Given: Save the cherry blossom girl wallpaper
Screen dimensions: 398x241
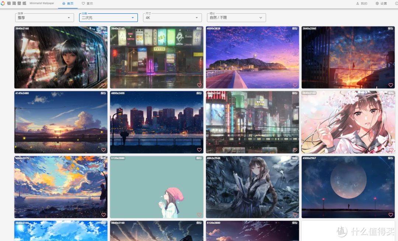Looking at the screenshot, I should [x=390, y=93].
